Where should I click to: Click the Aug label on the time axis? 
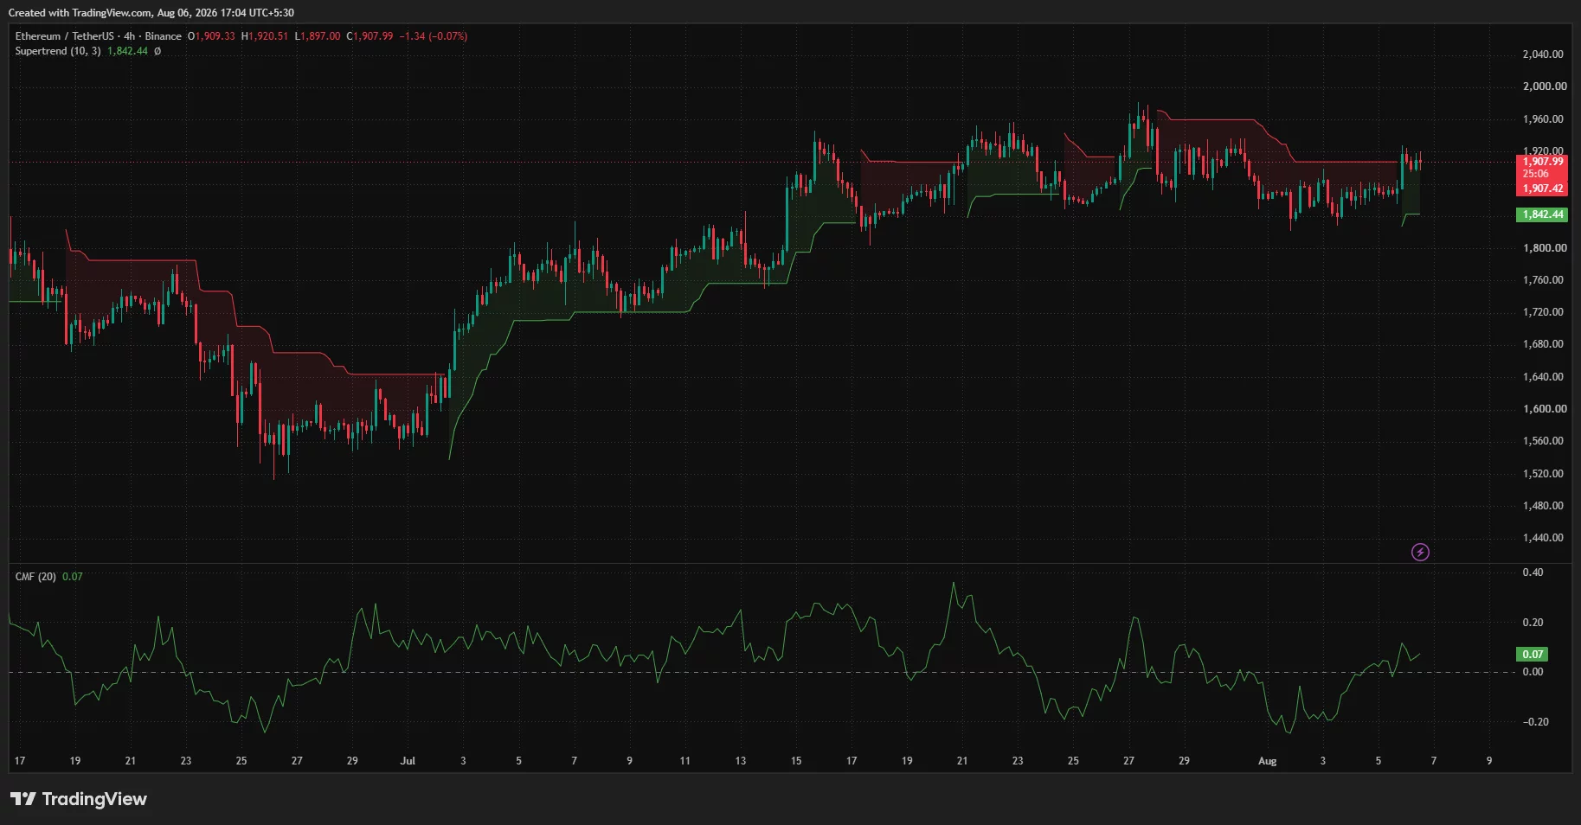[1267, 761]
